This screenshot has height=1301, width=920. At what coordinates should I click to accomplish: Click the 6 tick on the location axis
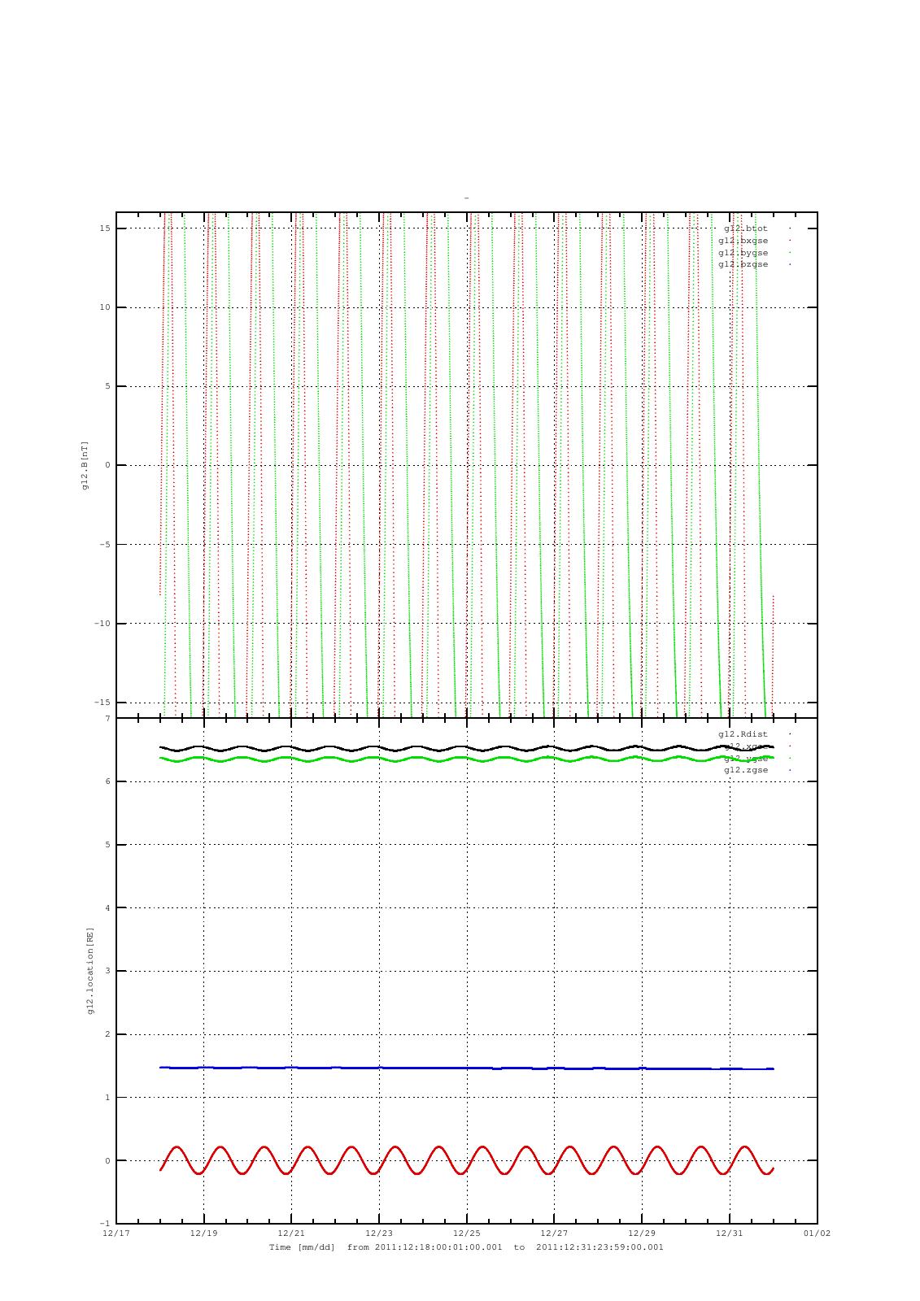[x=106, y=781]
